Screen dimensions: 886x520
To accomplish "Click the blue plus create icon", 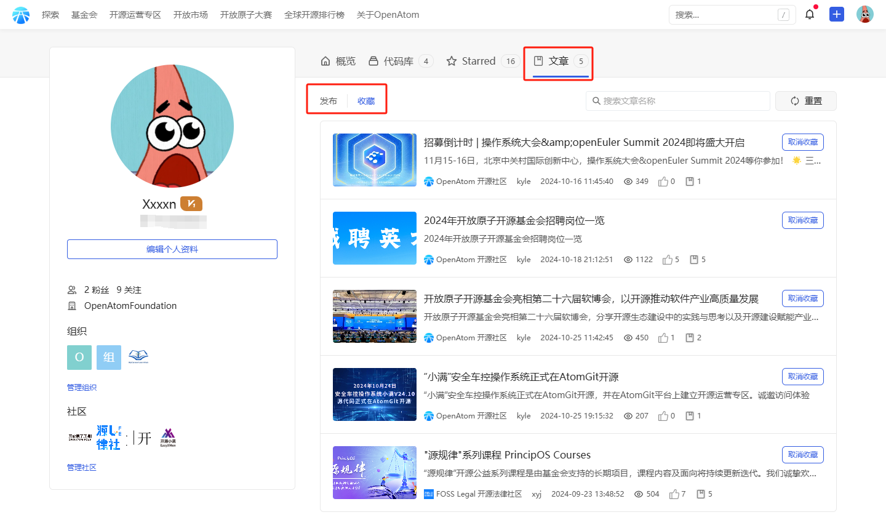I will (x=837, y=14).
